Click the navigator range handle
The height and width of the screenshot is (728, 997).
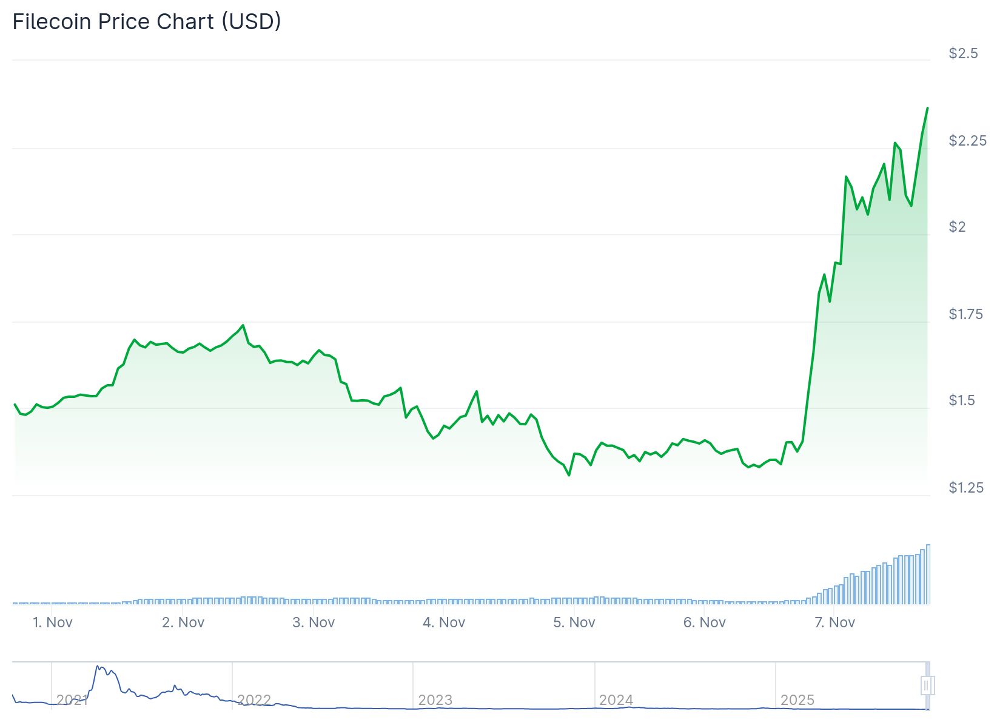927,686
